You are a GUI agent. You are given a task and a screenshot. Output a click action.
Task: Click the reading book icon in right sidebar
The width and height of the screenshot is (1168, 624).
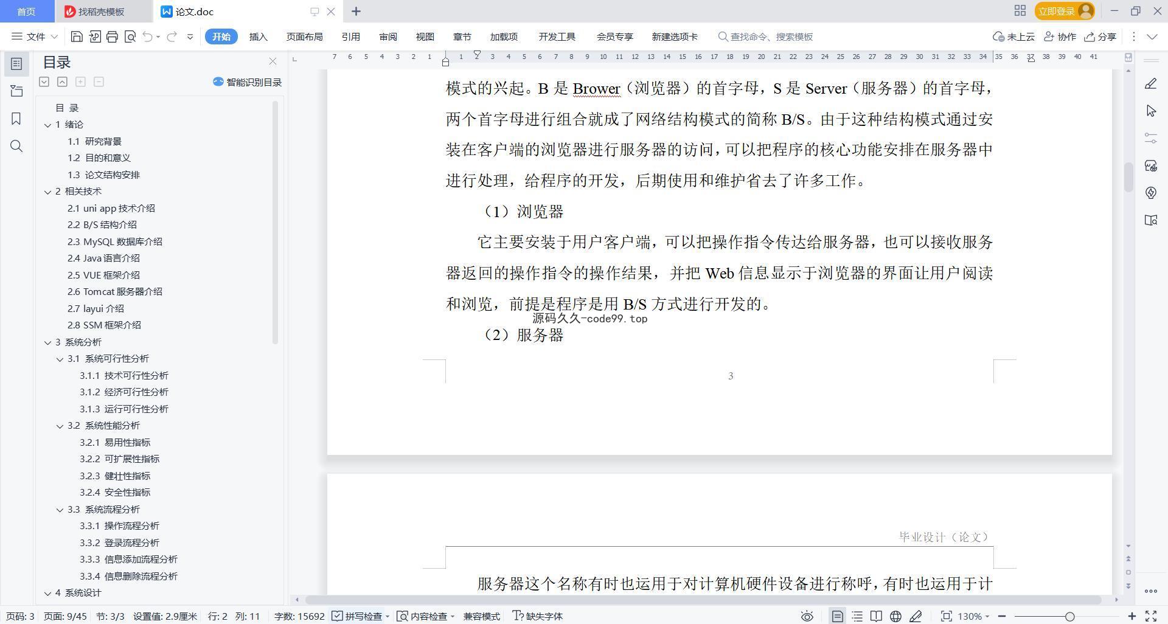click(1150, 220)
